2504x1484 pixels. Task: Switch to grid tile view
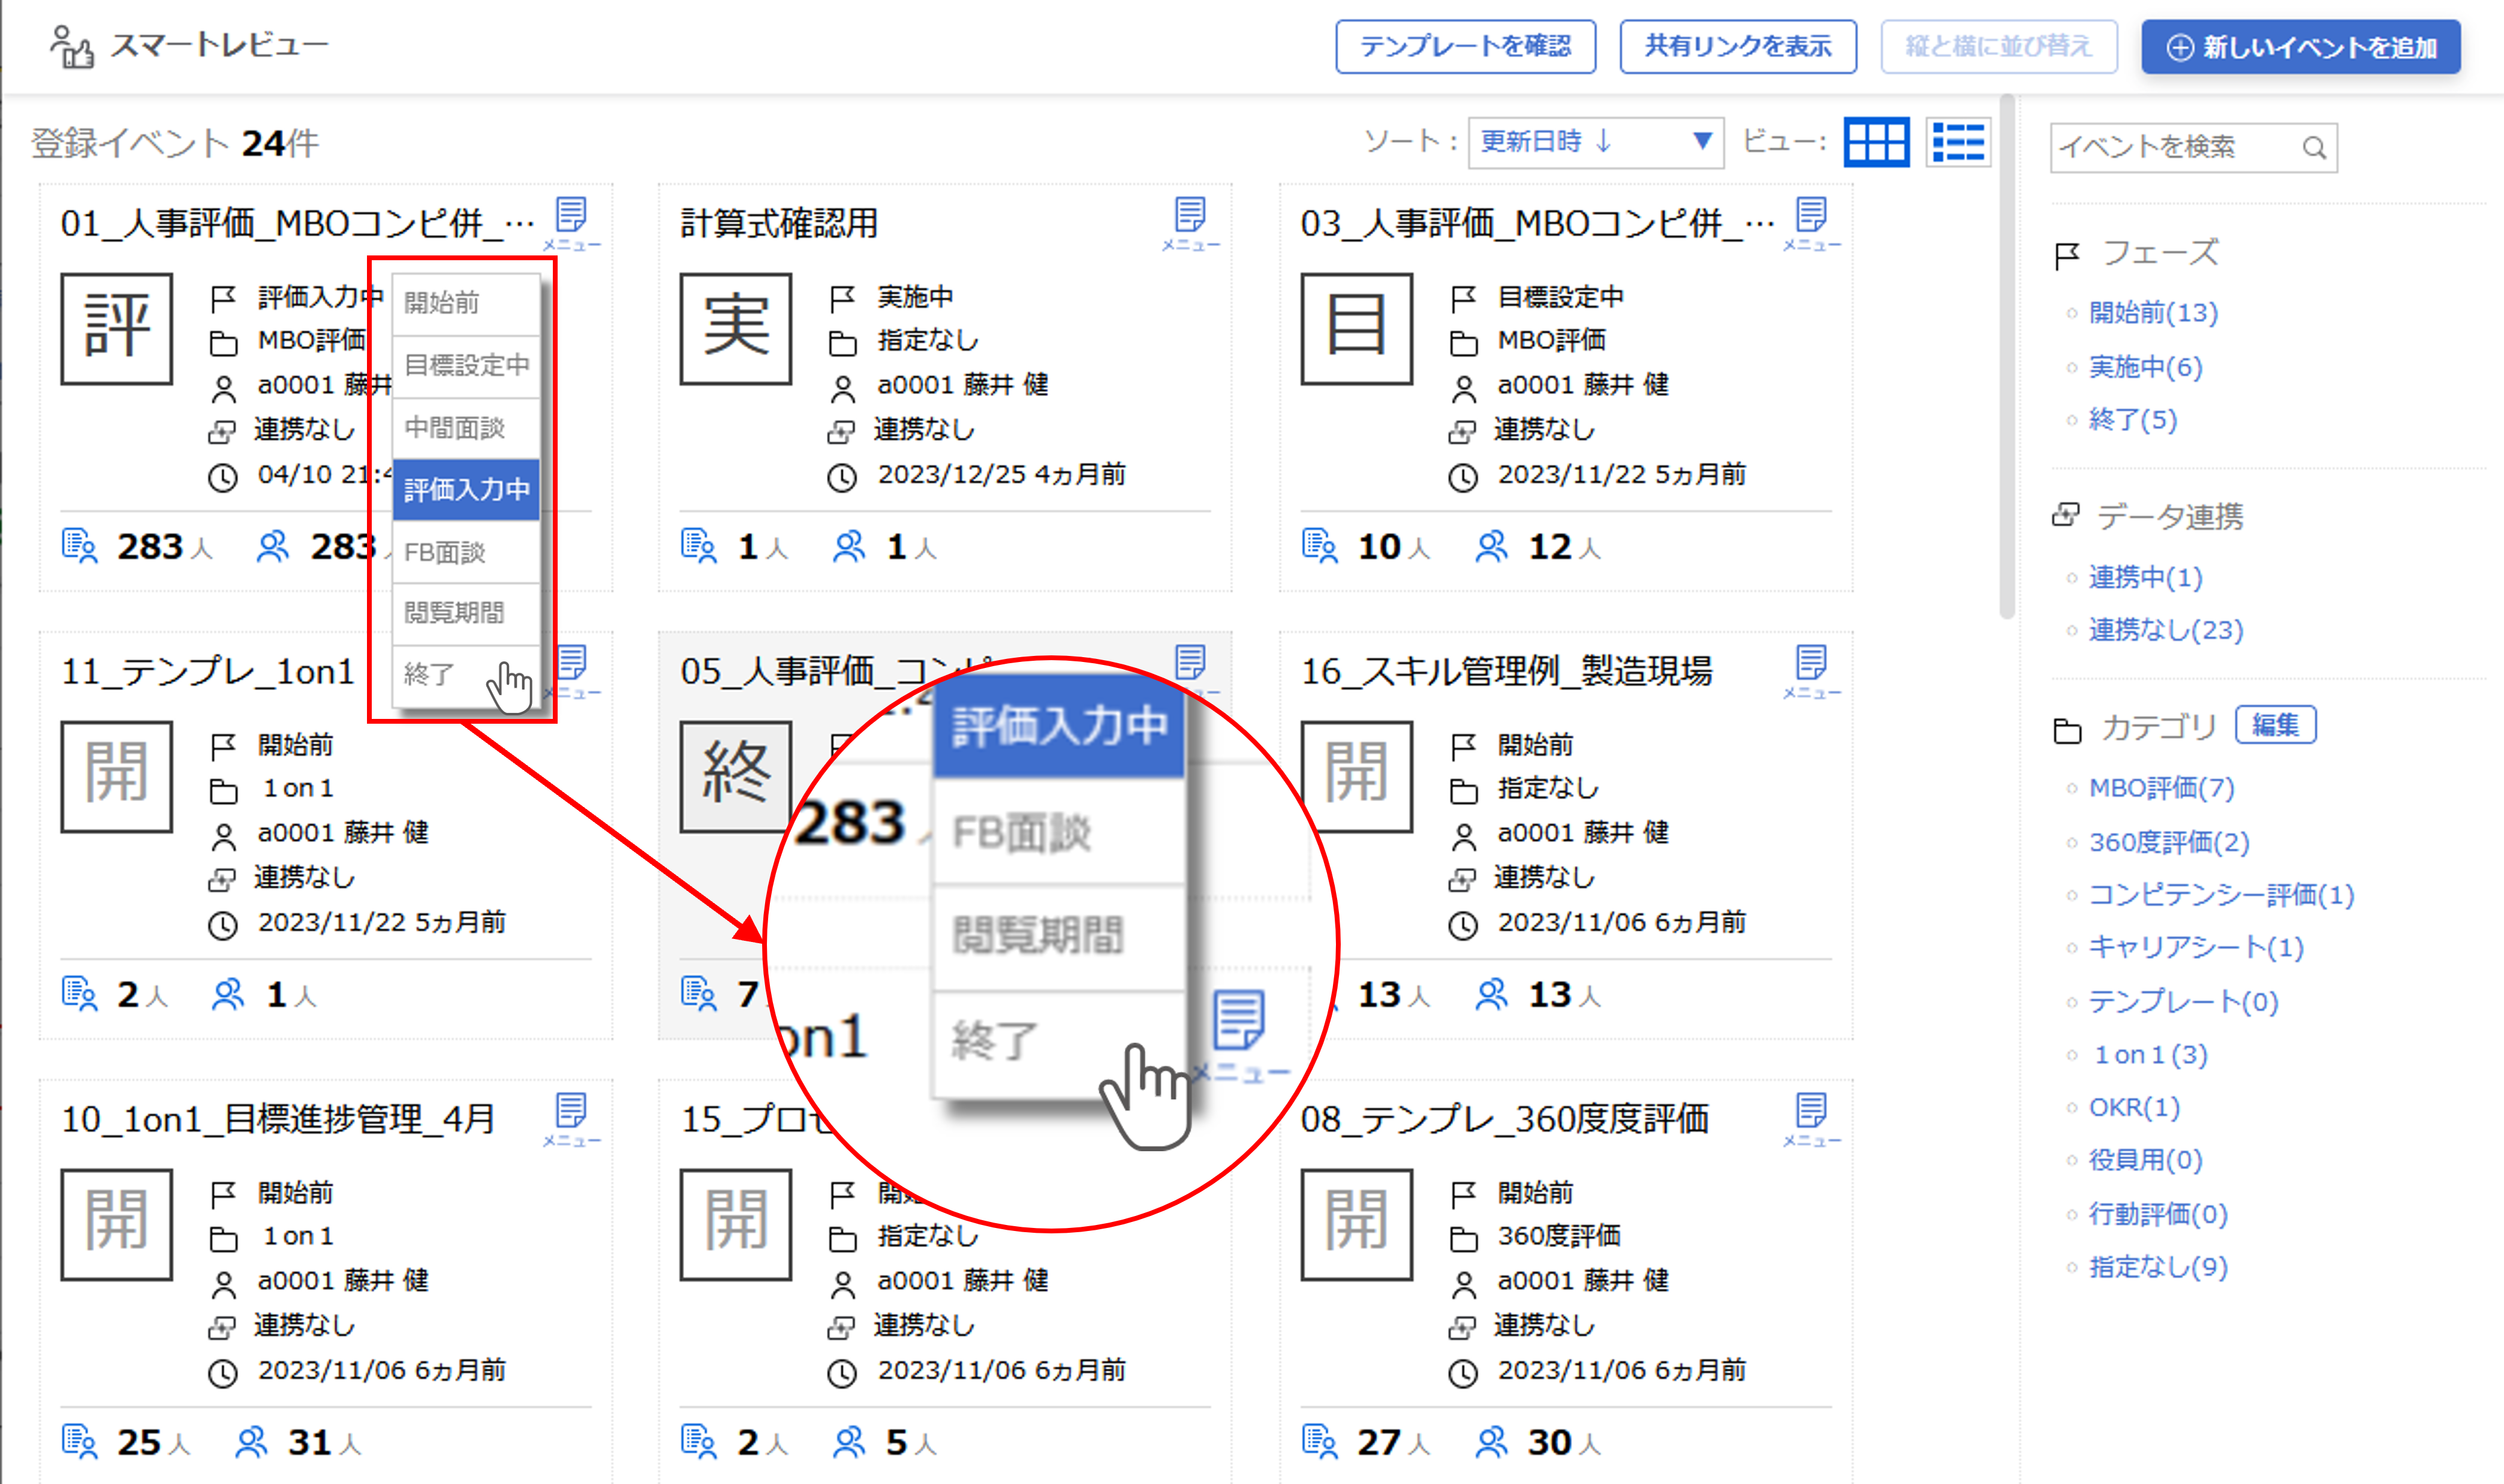[x=1876, y=142]
